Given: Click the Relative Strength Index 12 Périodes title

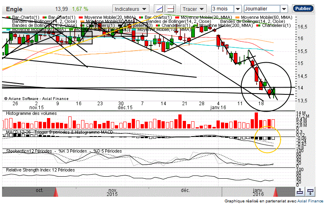Looking at the screenshot, I should (x=40, y=170).
